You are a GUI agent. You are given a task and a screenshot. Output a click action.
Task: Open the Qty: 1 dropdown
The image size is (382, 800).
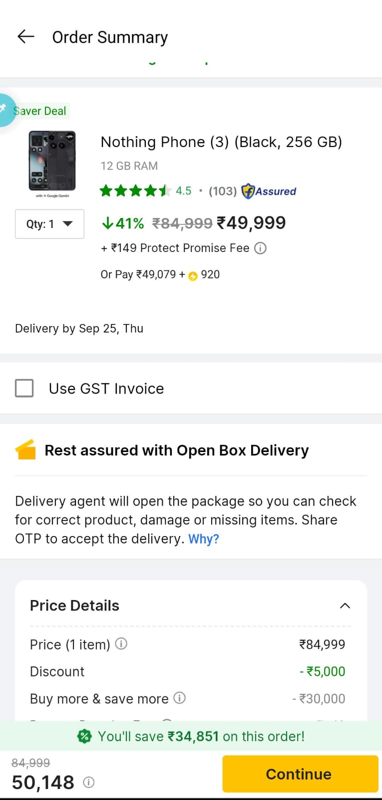coord(49,224)
